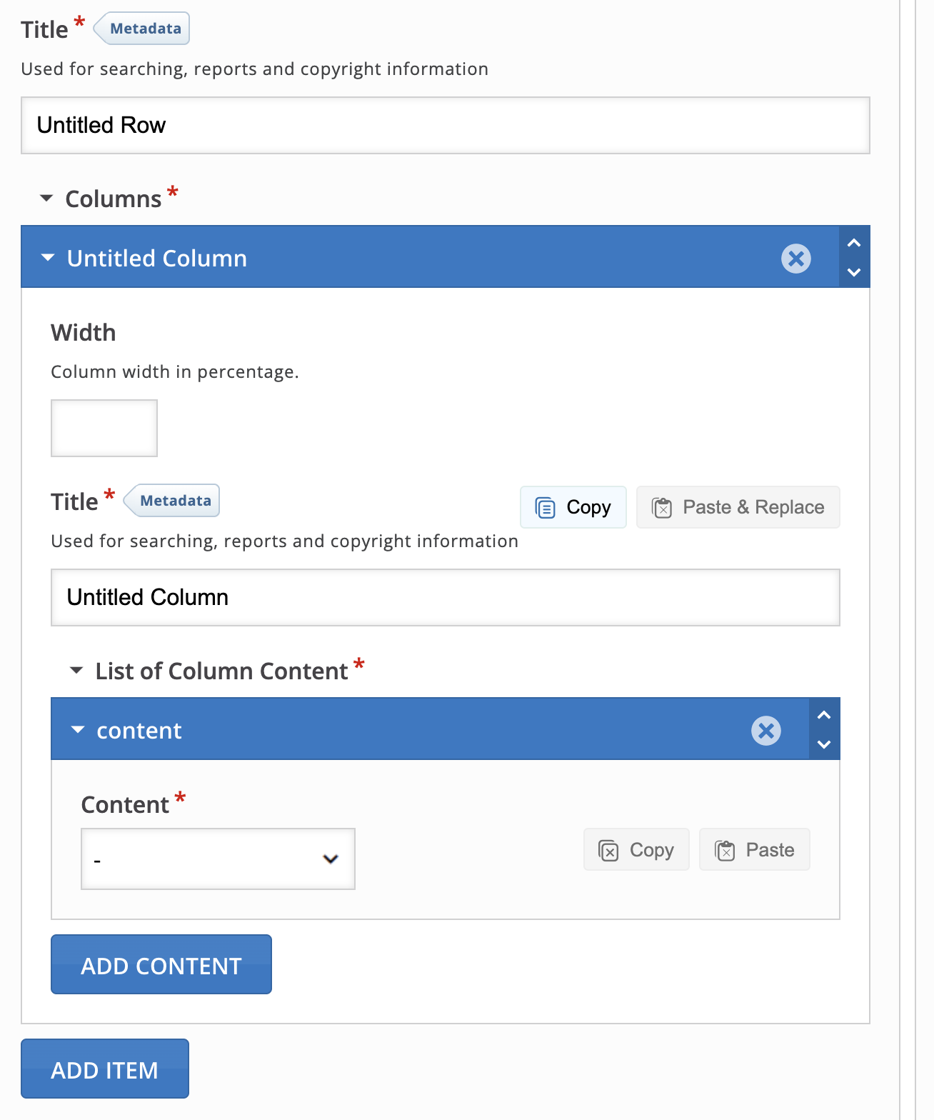Viewport: 934px width, 1120px height.
Task: Move content item down
Action: point(824,744)
